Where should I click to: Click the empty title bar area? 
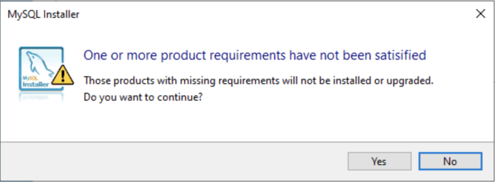[x=276, y=14]
